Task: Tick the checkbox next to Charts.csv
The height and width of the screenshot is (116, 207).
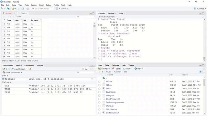Action: click(x=99, y=106)
